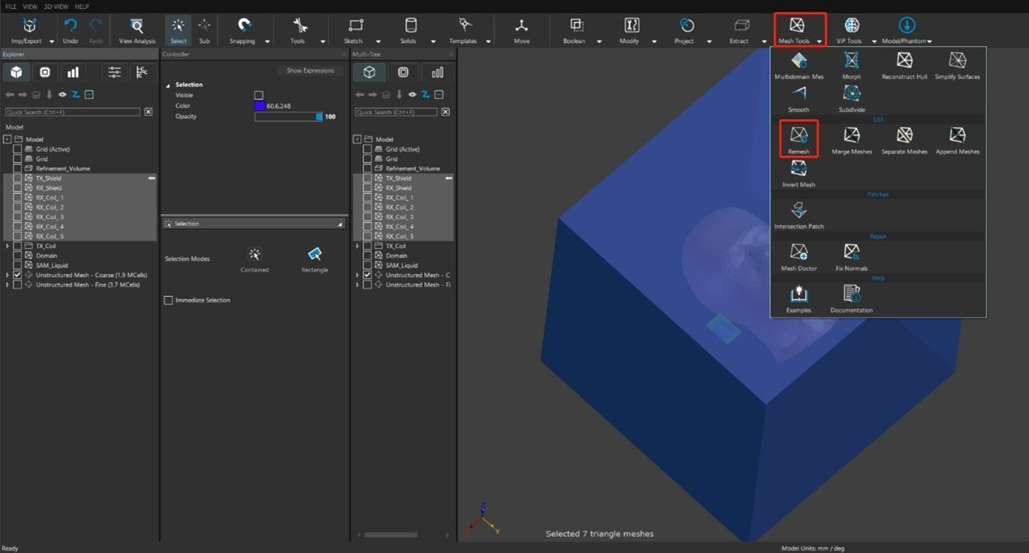Open the Mesh Tools dropdown arrow

pos(820,41)
